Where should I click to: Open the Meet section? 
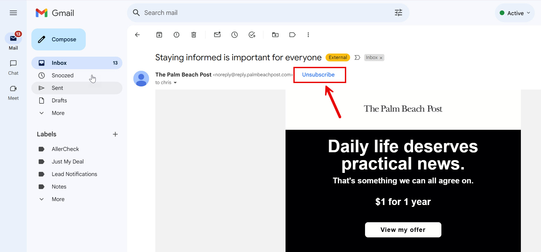(x=13, y=93)
